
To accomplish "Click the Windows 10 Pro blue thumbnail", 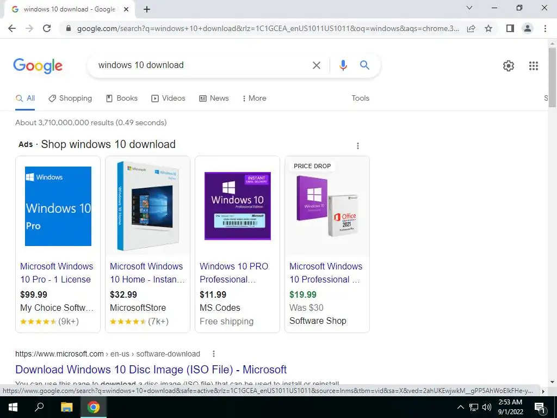I will (x=58, y=206).
